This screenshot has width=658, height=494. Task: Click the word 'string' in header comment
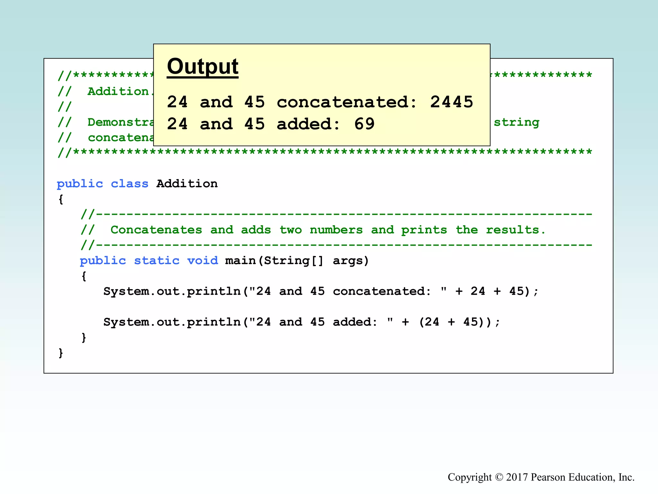(516, 123)
